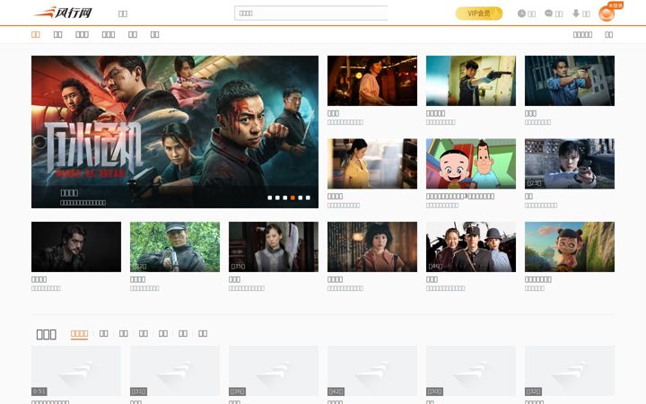Viewport: 646px width, 404px height.
Task: Open thumbnail of bob-haired woman in pink jacket
Action: 372,247
